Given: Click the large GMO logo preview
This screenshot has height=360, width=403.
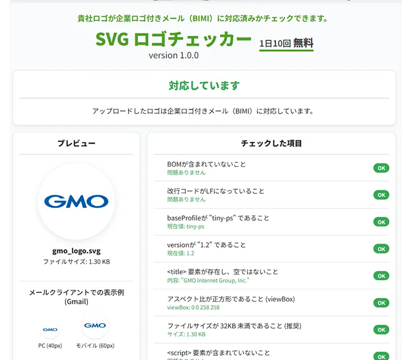Looking at the screenshot, I should click(76, 201).
